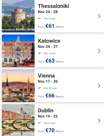The image size is (104, 136).
Task: Click the plane icon beside 3 hr 20 min
Action: click(x=39, y=88)
